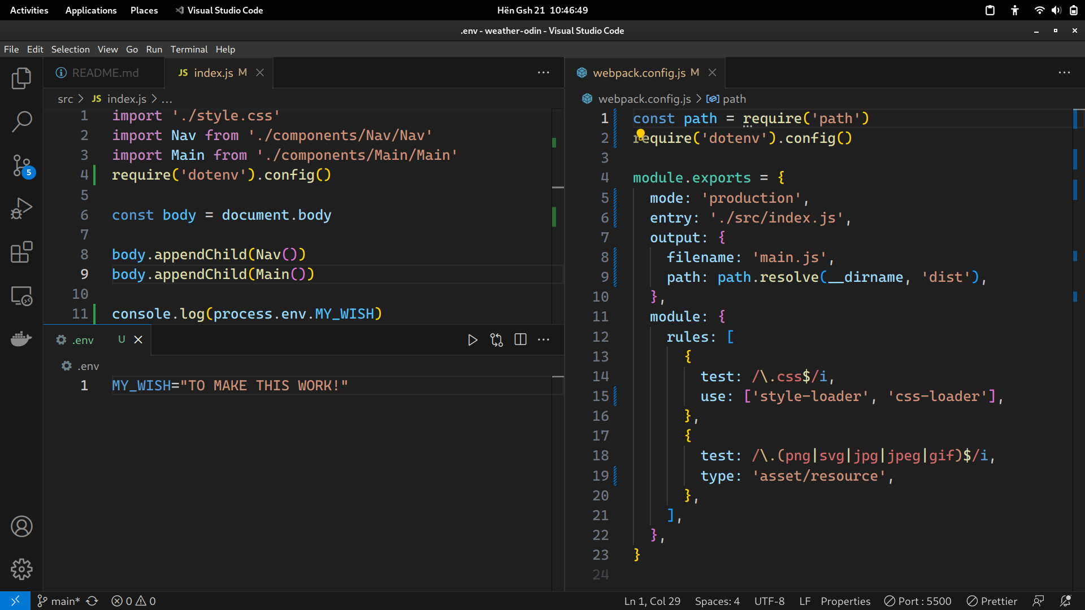
Task: Open Source Control view with 5 changes
Action: (x=23, y=166)
